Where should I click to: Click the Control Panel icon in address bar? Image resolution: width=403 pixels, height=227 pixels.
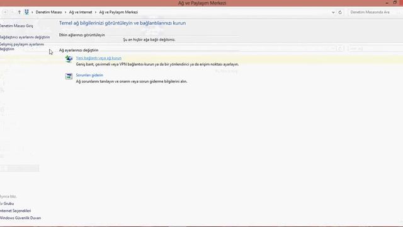point(26,12)
